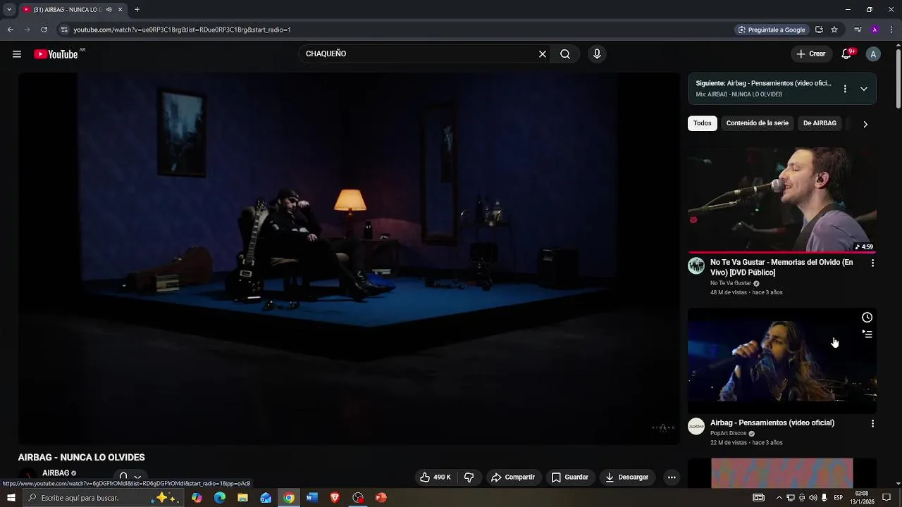Open options for Memorias del Olvido video
The image size is (902, 507).
pos(872,263)
